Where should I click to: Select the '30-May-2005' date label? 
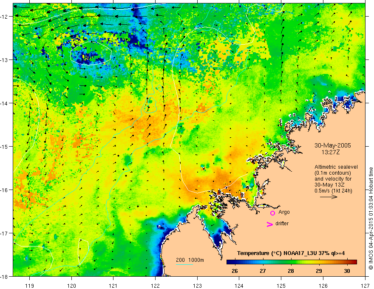(333, 145)
